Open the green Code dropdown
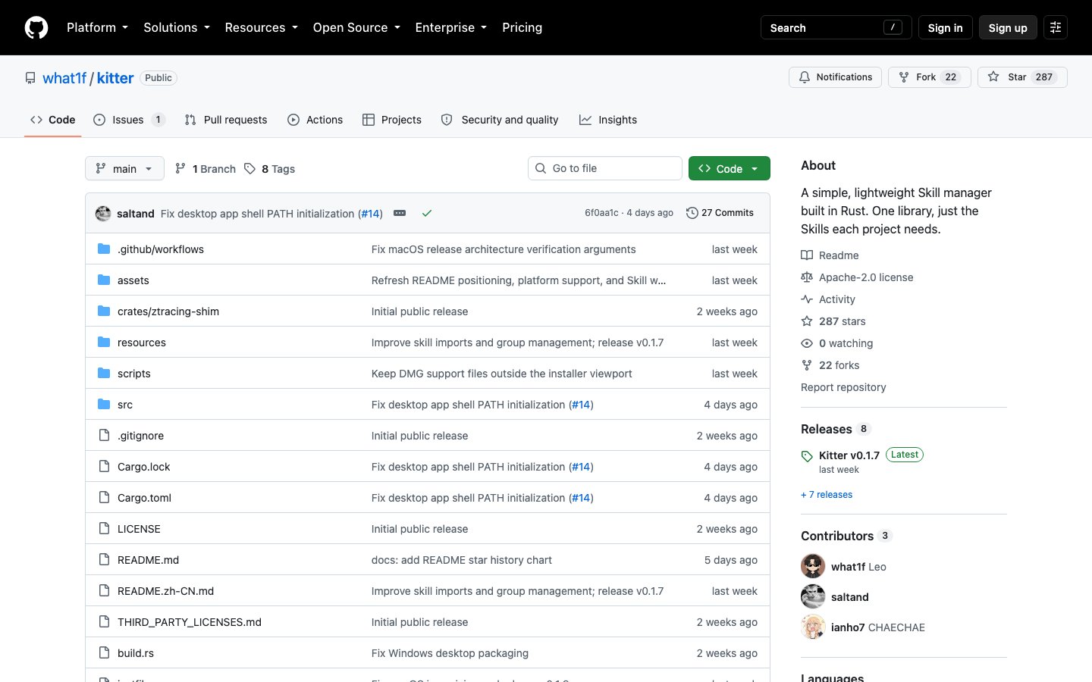Viewport: 1092px width, 682px height. [730, 168]
